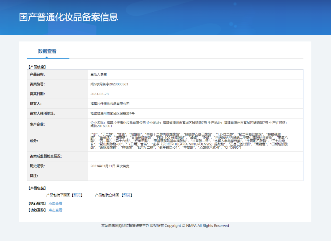Click the NMPA copyright footer text
331x241 pixels.
165,226
